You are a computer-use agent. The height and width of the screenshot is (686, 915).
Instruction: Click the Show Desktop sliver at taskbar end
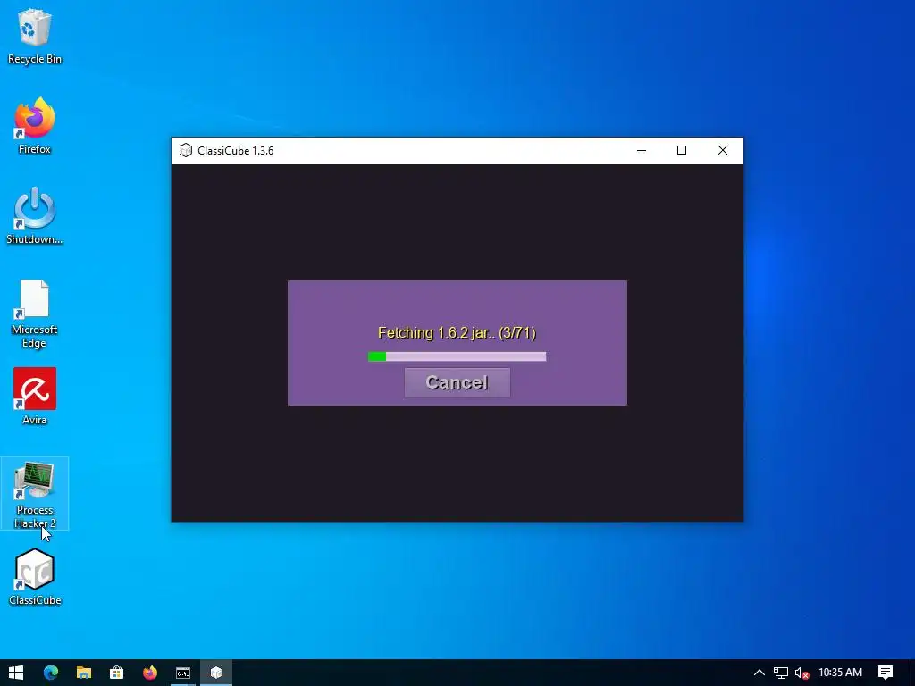click(912, 673)
